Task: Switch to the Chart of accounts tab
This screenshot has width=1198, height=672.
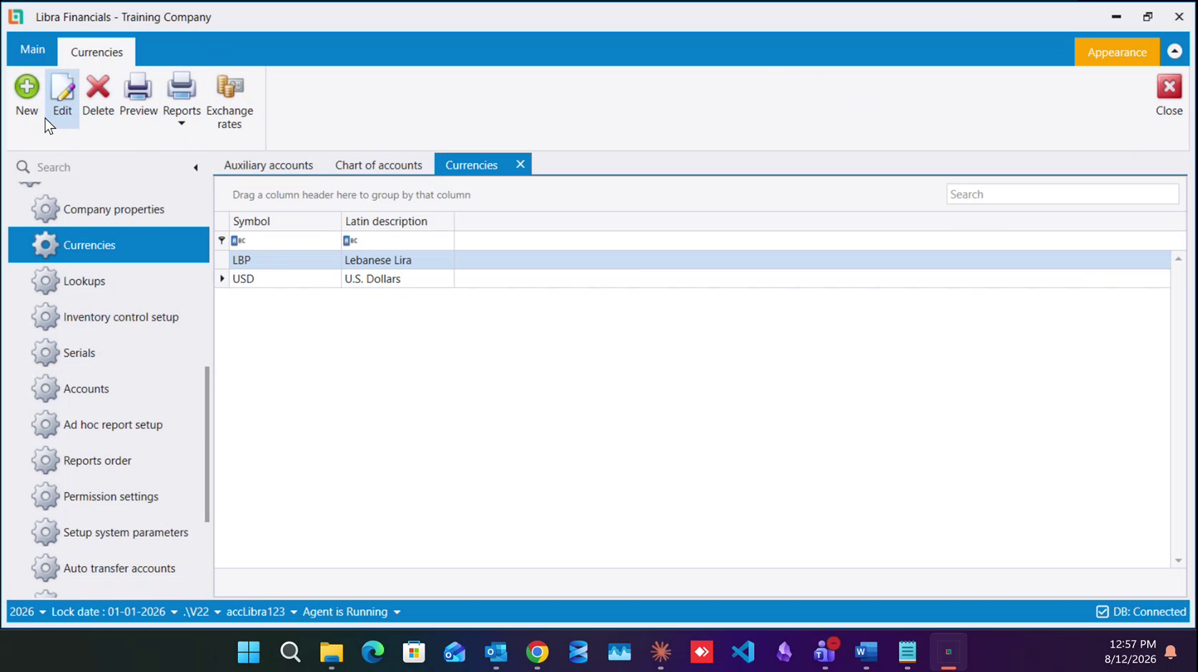Action: [x=379, y=165]
